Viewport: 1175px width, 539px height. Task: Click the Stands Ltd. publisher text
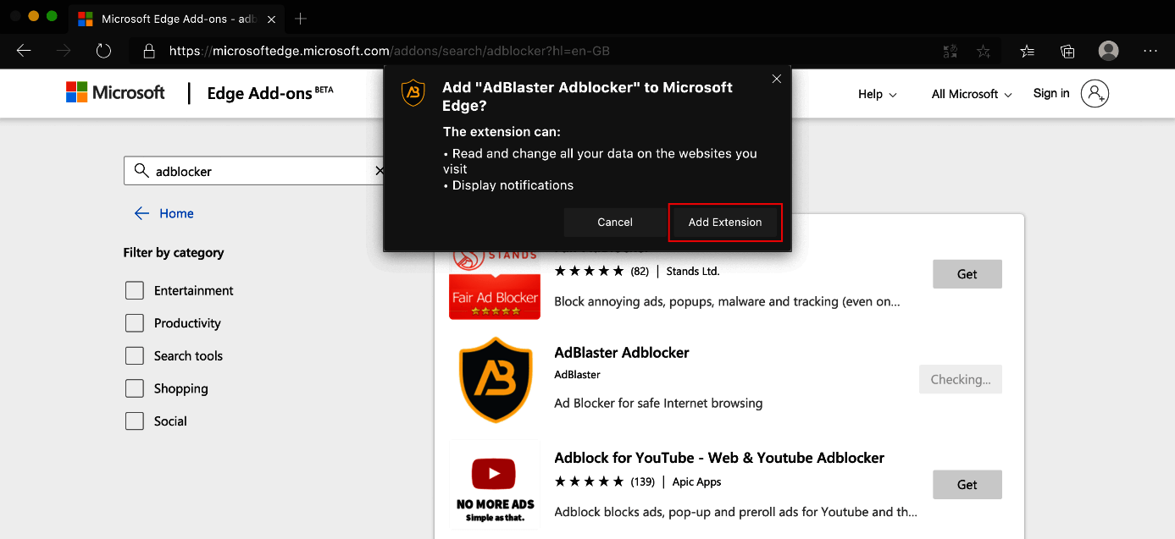coord(693,272)
